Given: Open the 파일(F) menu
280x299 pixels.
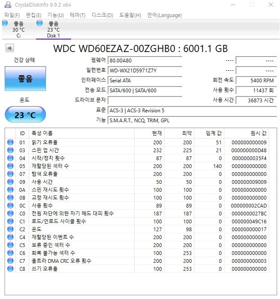Looking at the screenshot, I should point(12,15).
